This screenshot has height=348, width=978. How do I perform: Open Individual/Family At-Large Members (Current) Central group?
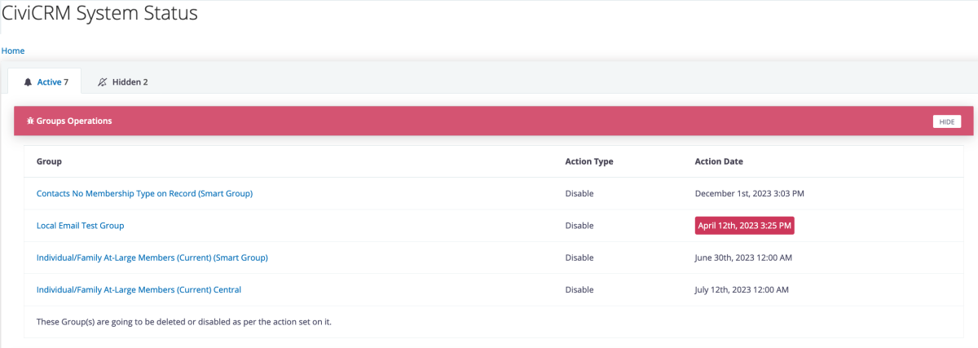(x=139, y=289)
